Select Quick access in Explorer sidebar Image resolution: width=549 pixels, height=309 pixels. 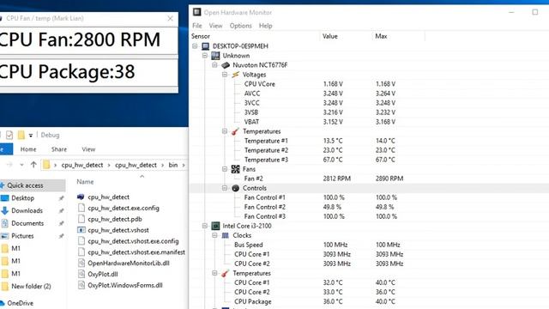pyautogui.click(x=25, y=185)
